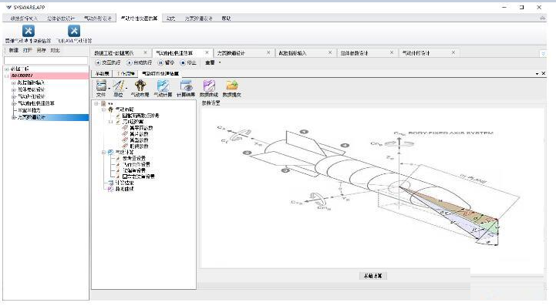The image size is (556, 306).
Task: Click the 停止 stop button
Action: 188,62
